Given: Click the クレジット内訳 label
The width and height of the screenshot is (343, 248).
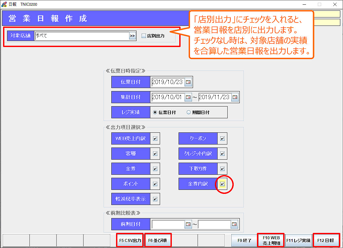Looking at the screenshot, I should (x=198, y=154).
